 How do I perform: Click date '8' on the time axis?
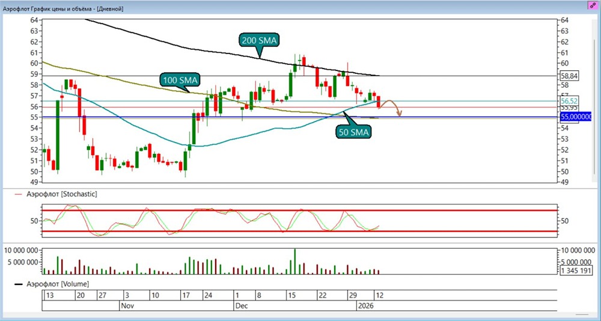tap(258, 296)
